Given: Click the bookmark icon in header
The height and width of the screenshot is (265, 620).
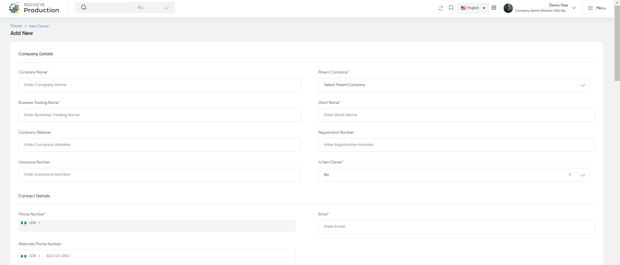Looking at the screenshot, I should [x=451, y=8].
